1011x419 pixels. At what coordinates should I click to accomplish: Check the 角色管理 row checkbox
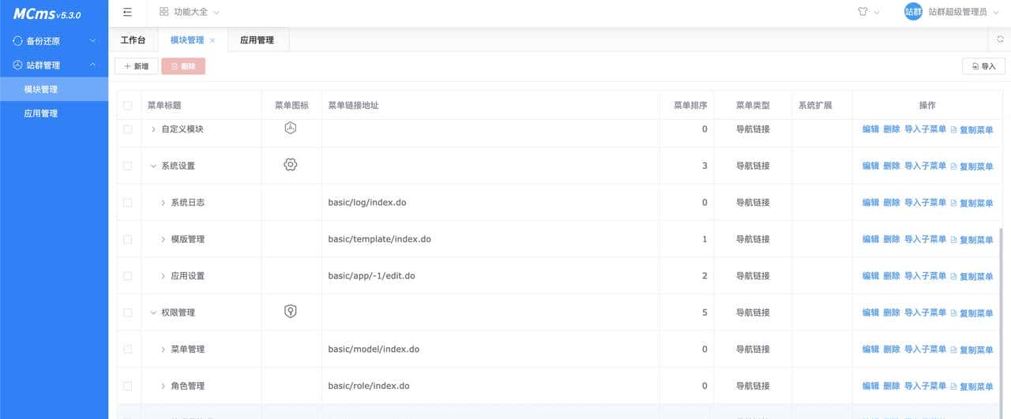(x=127, y=386)
